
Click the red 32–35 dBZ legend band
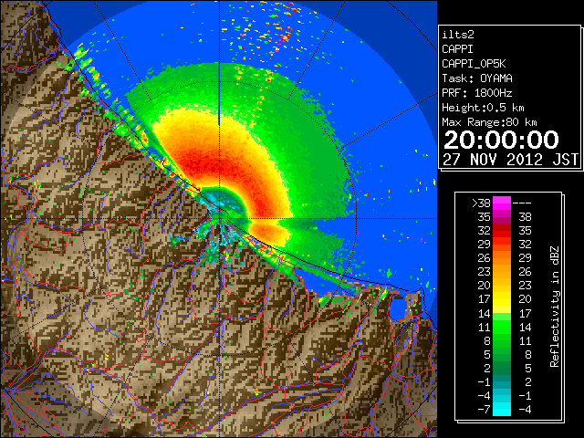pos(502,231)
